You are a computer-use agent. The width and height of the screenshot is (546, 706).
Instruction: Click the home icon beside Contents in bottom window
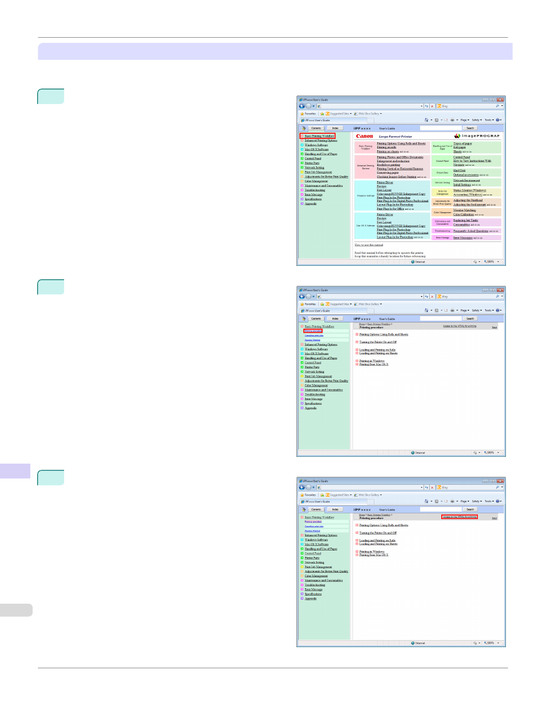(x=304, y=509)
